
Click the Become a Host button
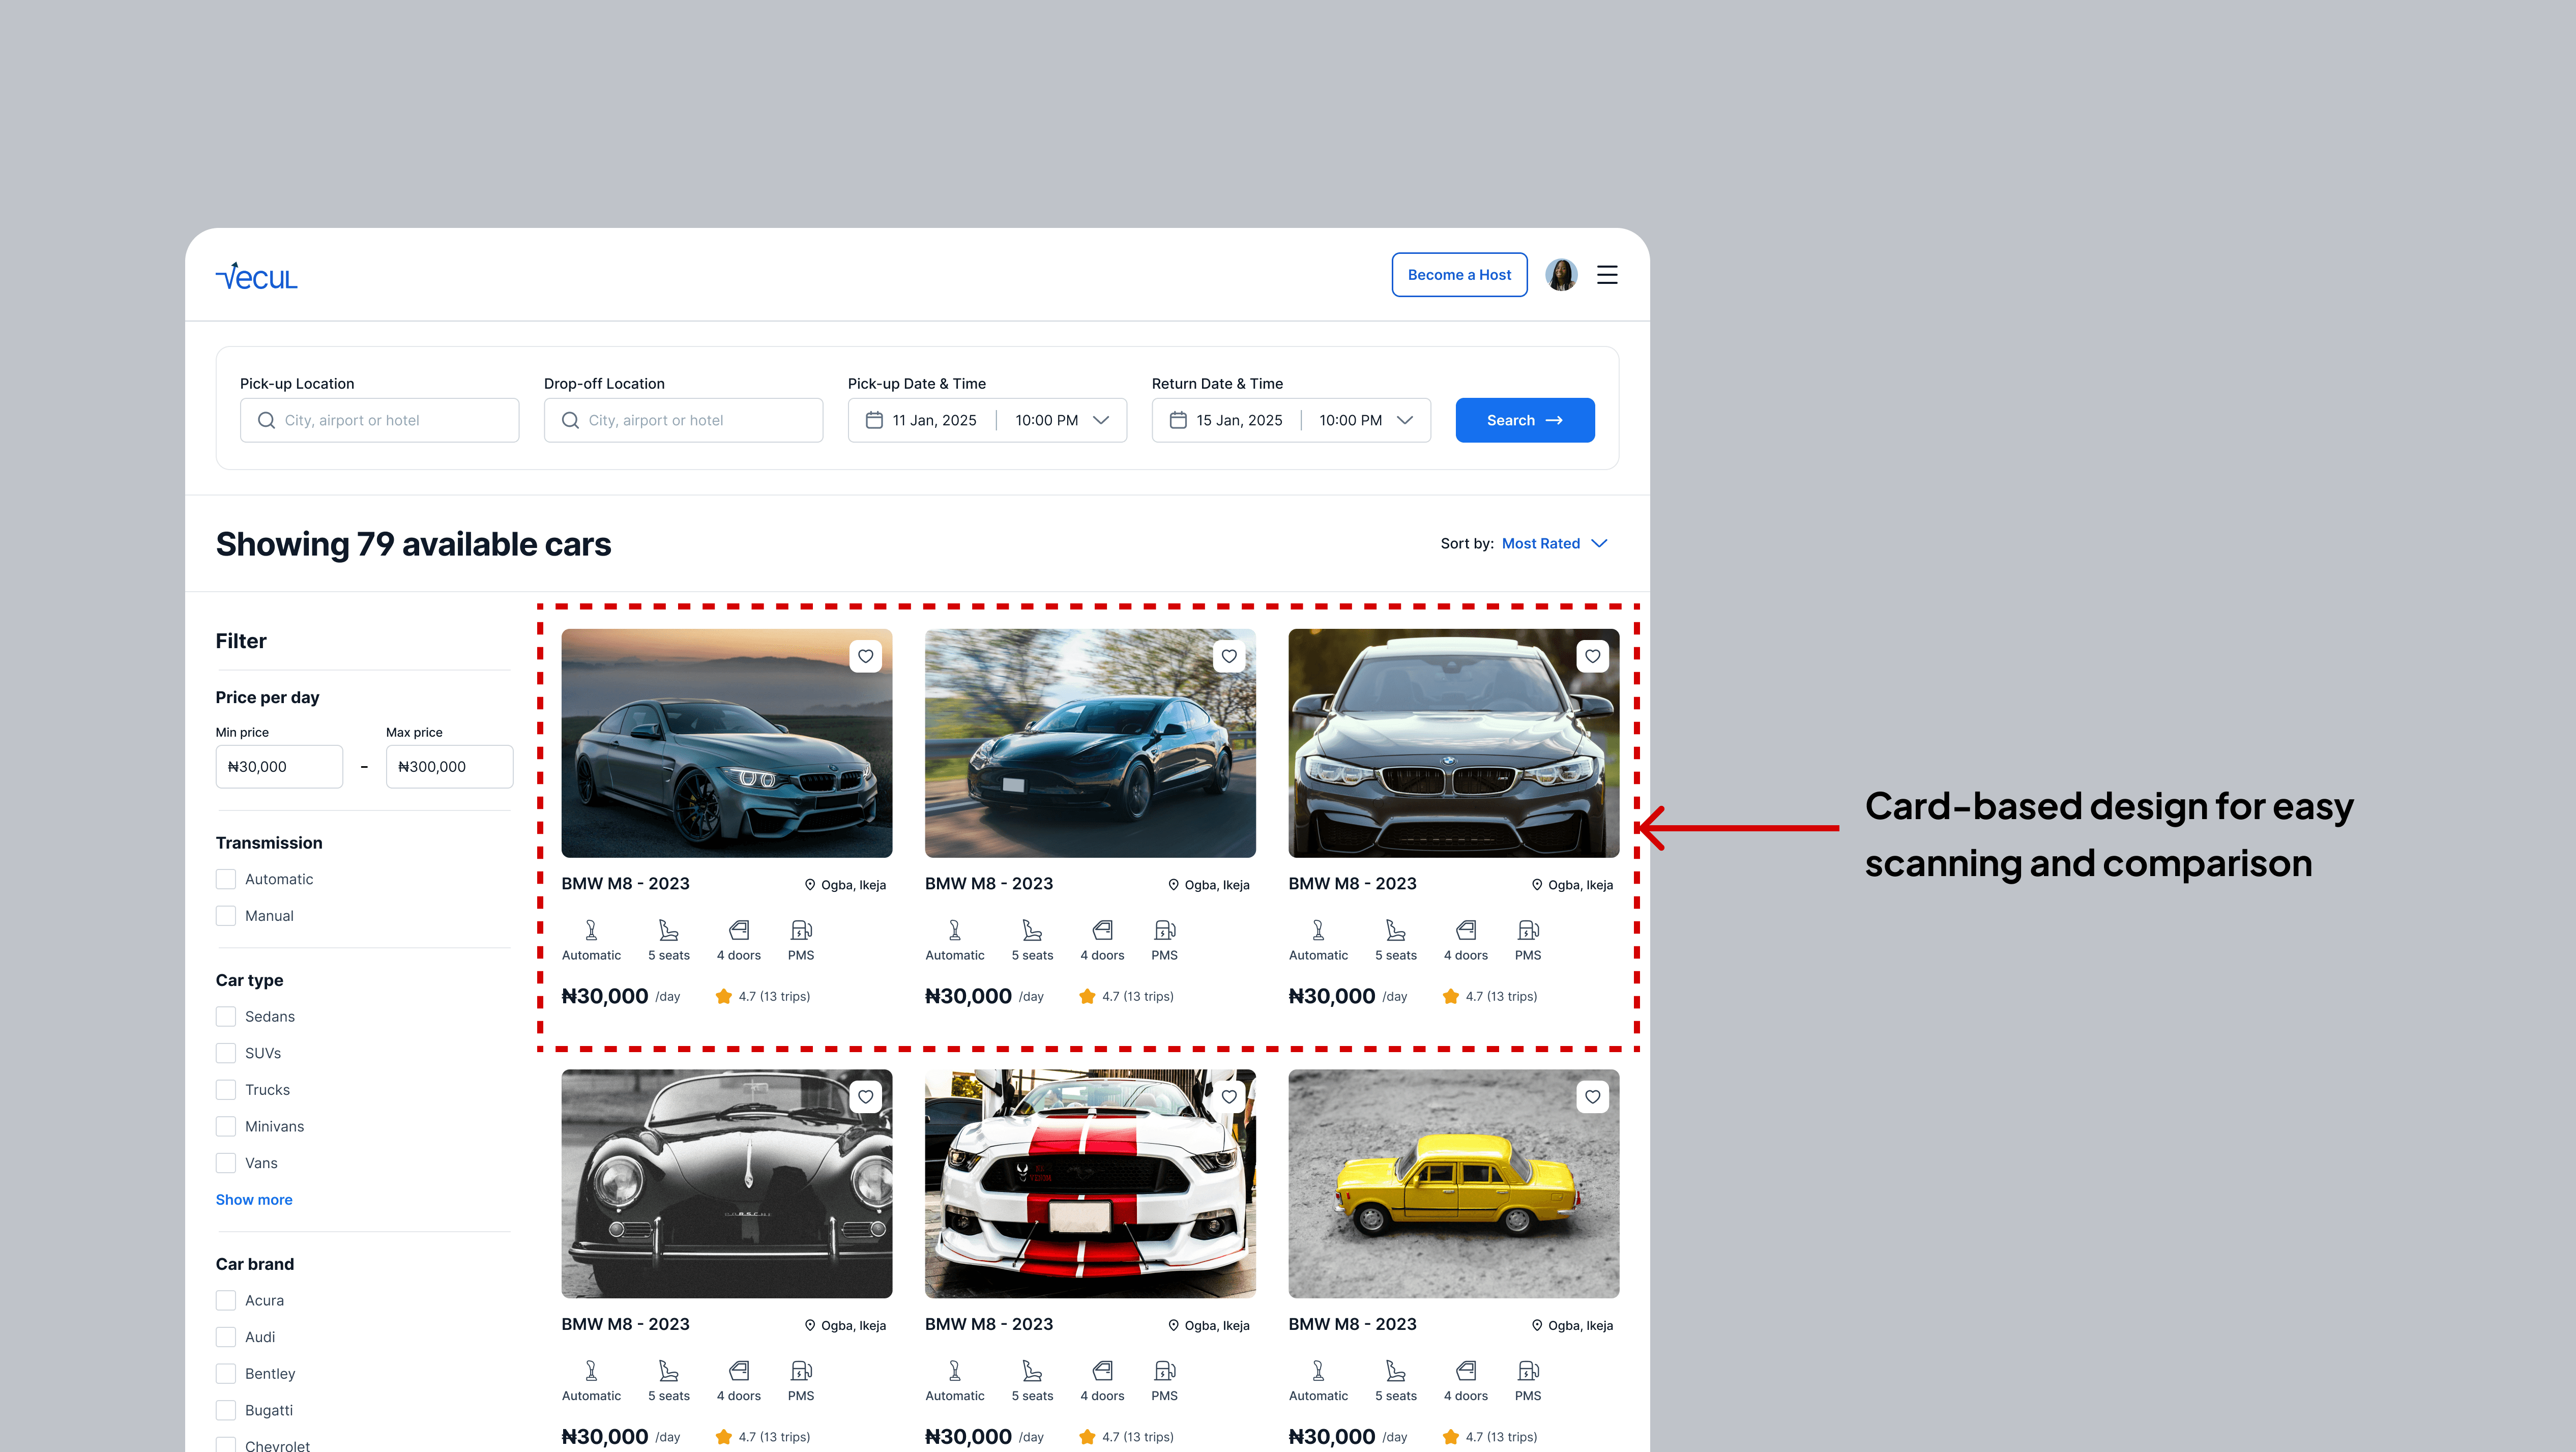point(1459,275)
